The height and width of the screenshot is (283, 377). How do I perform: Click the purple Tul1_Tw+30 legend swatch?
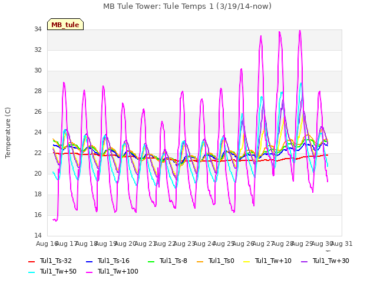point(304,261)
